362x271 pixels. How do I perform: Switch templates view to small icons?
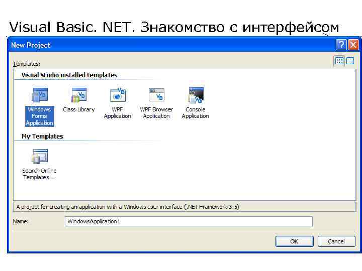tap(350, 61)
